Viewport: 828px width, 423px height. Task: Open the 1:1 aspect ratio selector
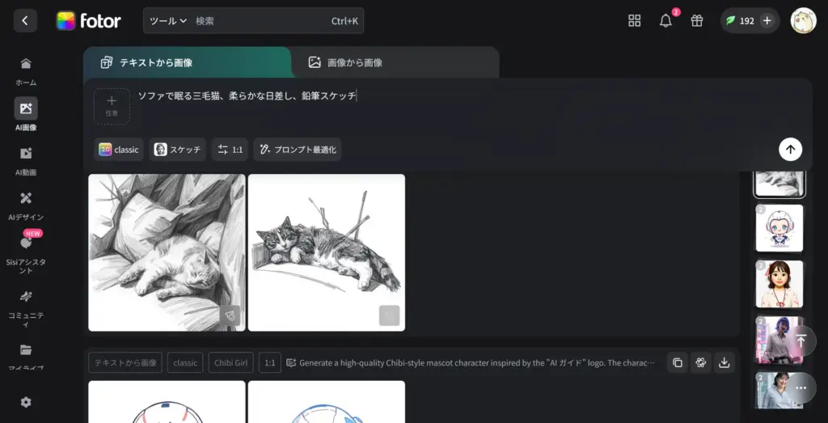(230, 150)
